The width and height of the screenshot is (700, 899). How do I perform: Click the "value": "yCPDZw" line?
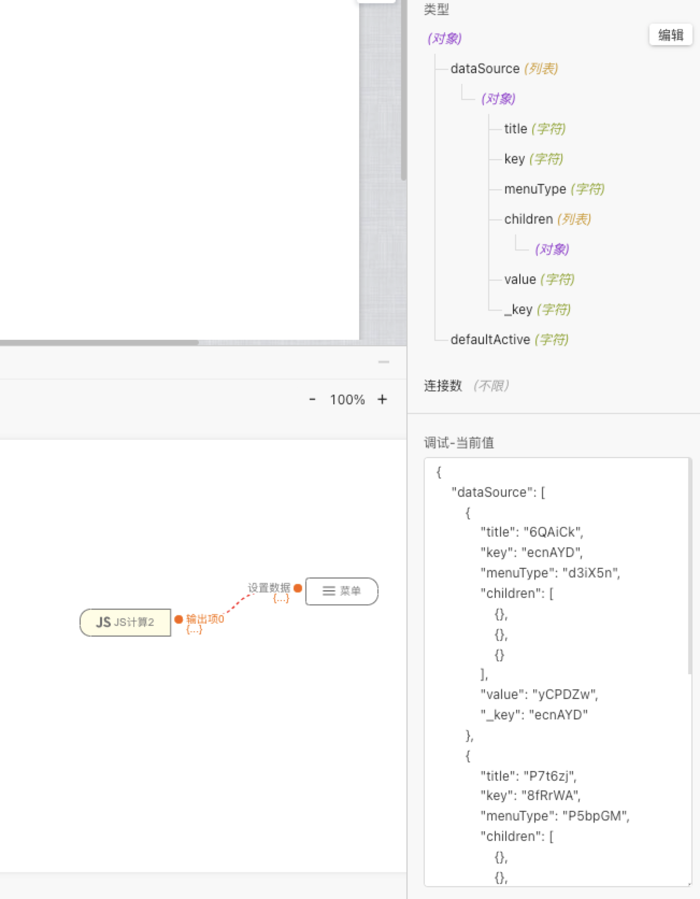pyautogui.click(x=539, y=695)
